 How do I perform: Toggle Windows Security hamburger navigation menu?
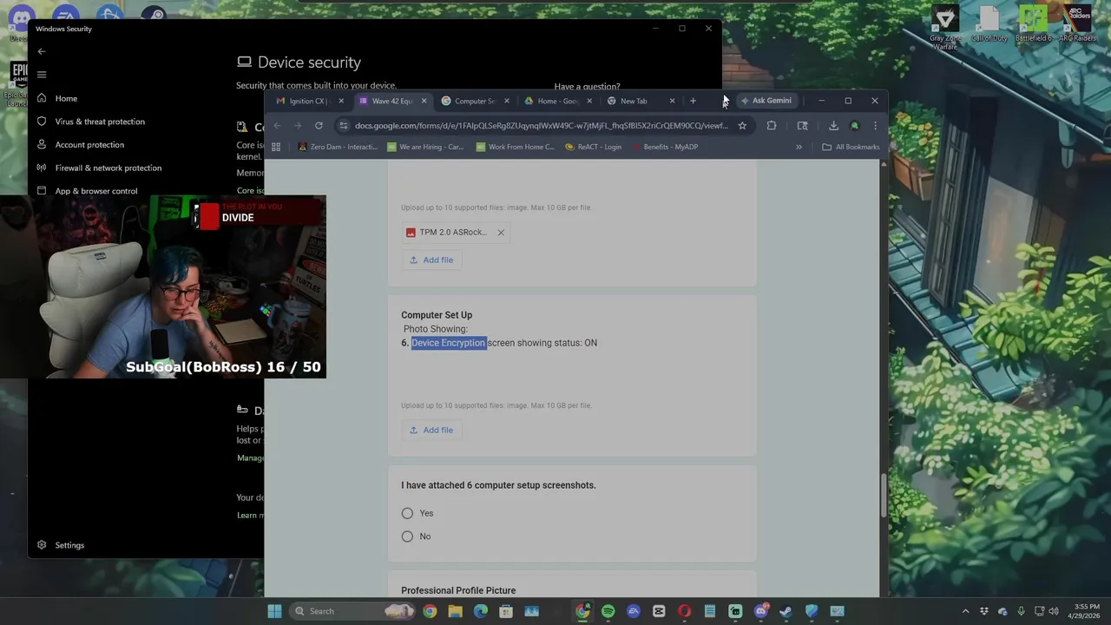[42, 75]
